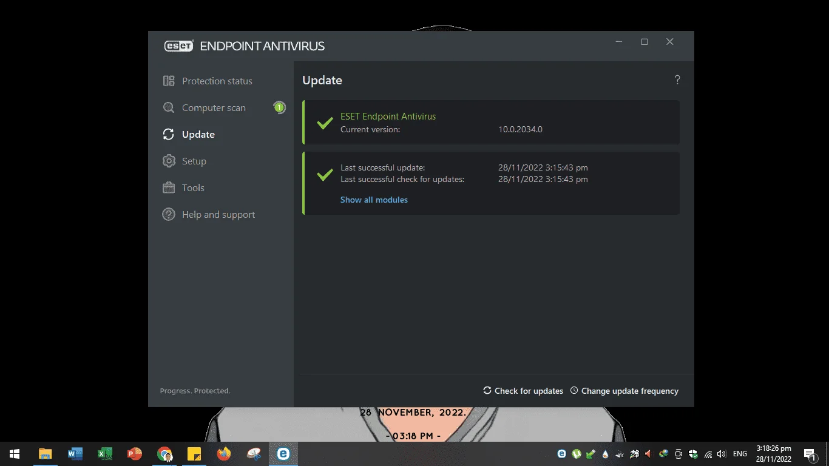Viewport: 829px width, 466px height.
Task: Open Help and support
Action: click(209, 215)
